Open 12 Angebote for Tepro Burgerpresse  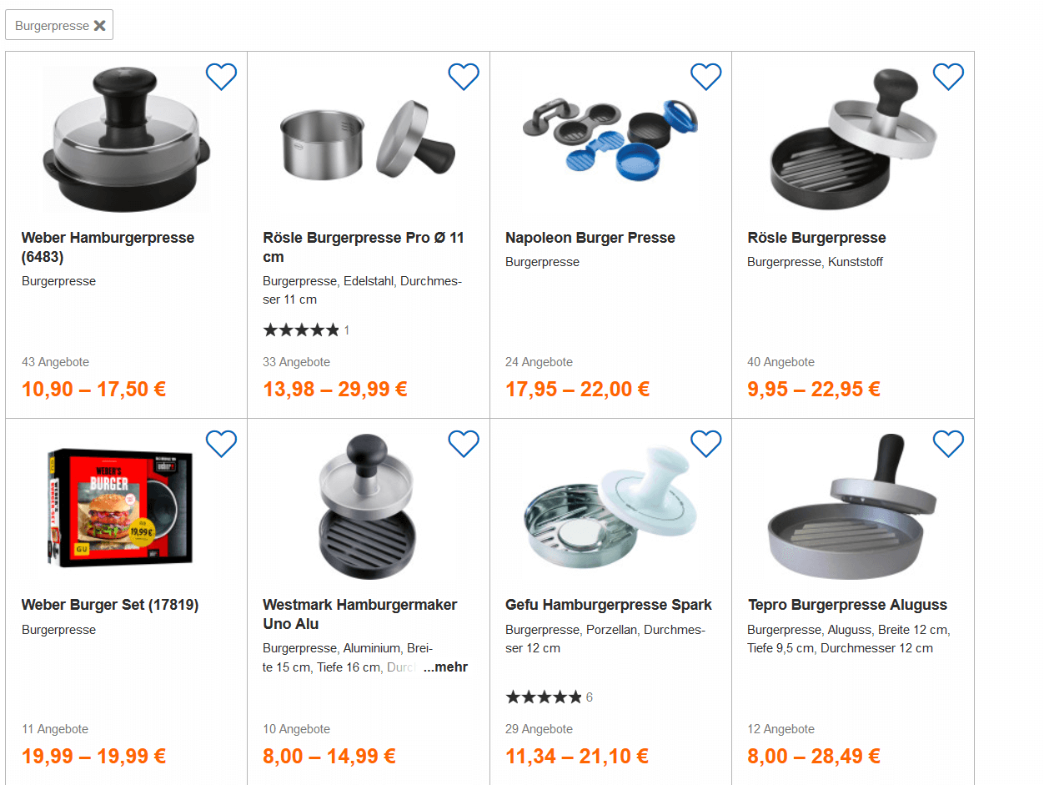click(780, 729)
